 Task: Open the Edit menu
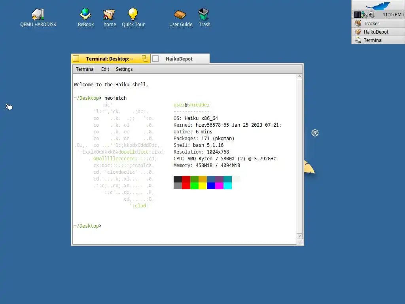[105, 69]
